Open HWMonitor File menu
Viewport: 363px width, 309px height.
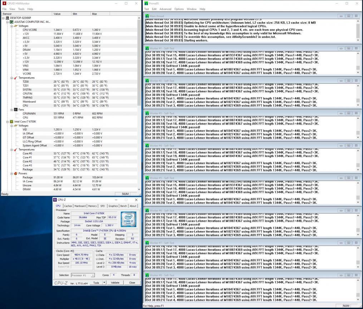4,9
